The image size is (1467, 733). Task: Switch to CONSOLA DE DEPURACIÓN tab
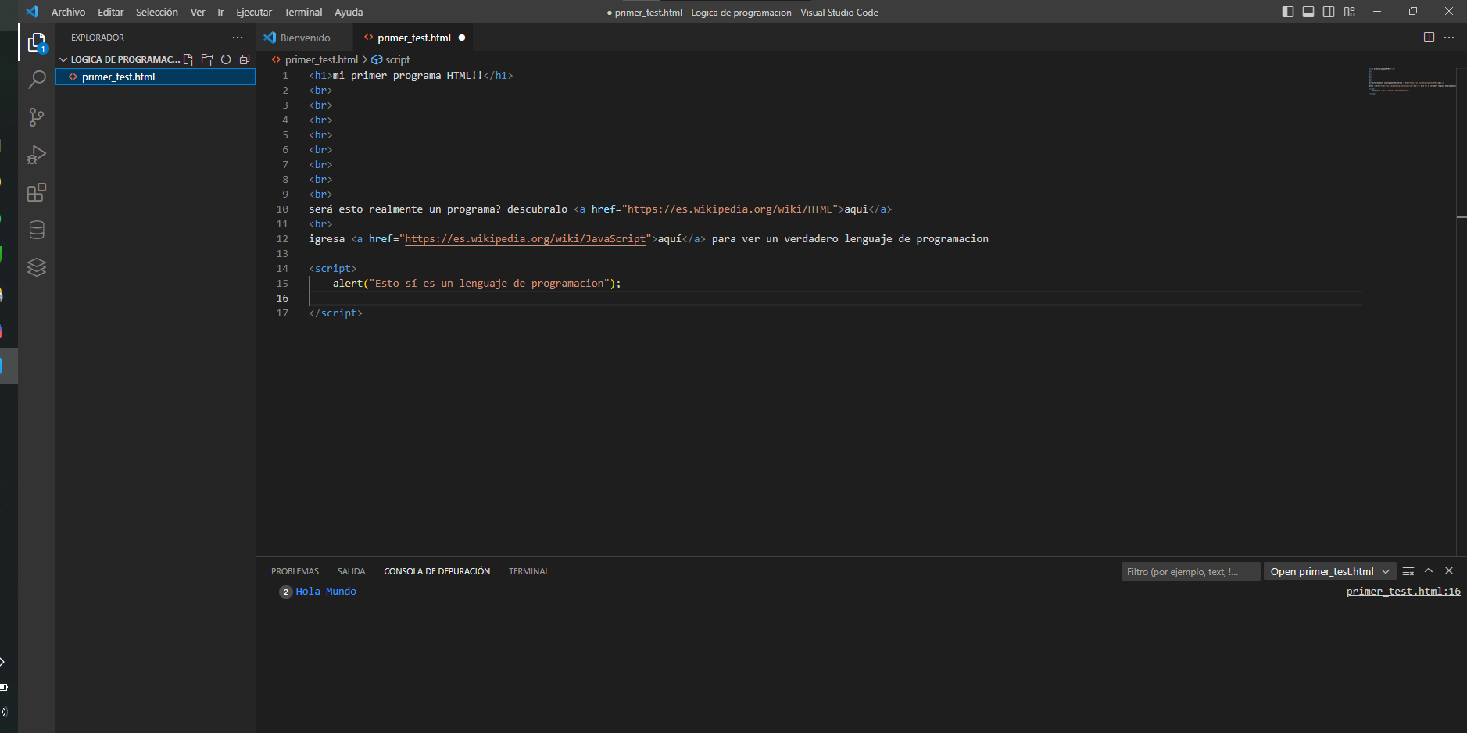coord(437,571)
